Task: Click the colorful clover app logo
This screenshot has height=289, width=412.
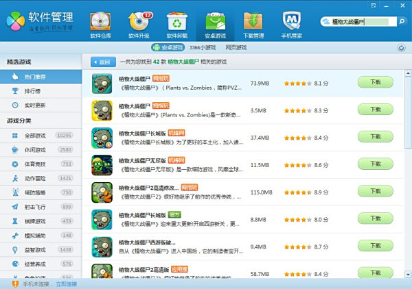Action: (x=16, y=21)
